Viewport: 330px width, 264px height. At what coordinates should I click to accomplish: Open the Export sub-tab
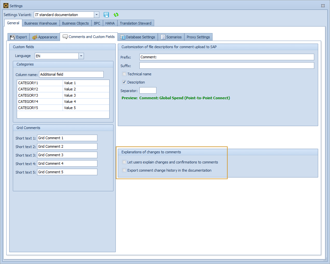19,37
